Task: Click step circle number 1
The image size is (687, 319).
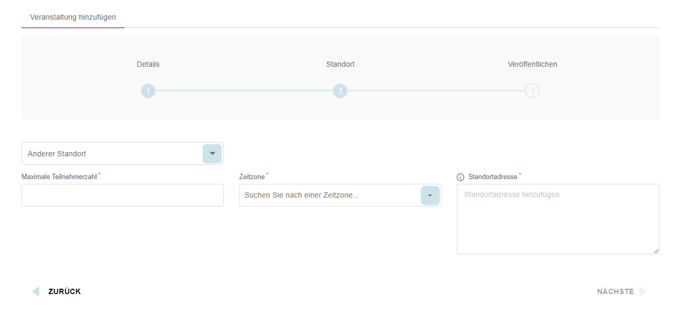Action: coord(148,91)
